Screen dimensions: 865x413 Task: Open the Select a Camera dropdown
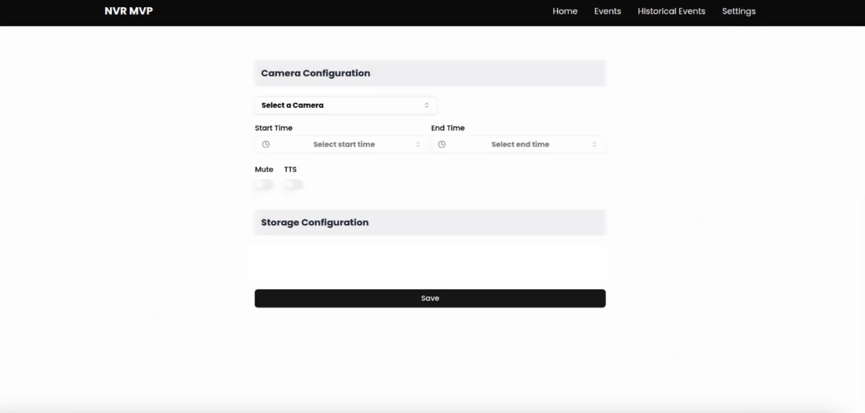point(345,106)
